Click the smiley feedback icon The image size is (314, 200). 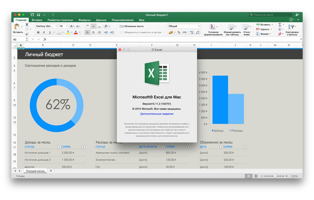click(291, 19)
